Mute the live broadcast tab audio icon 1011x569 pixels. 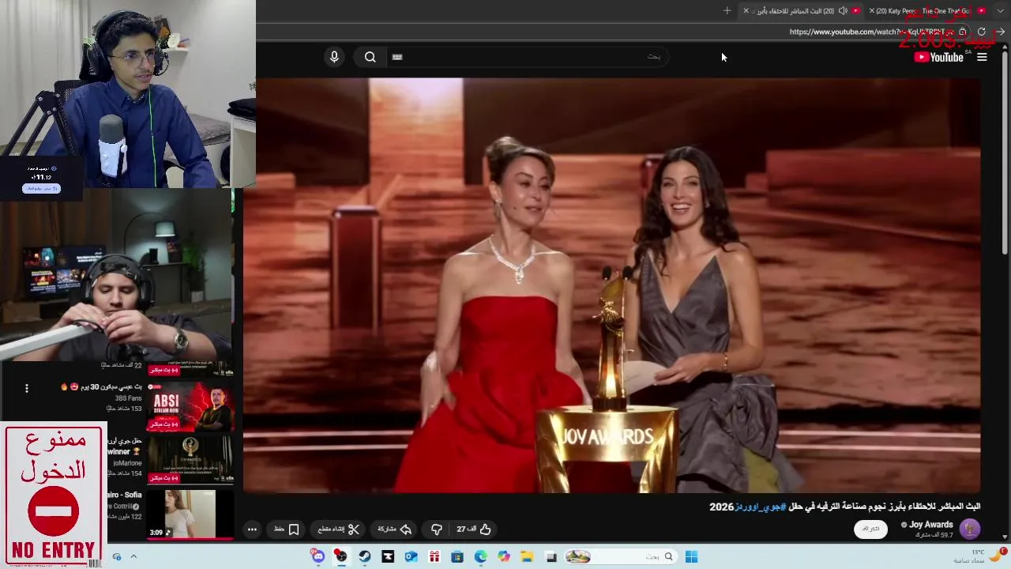pos(843,10)
